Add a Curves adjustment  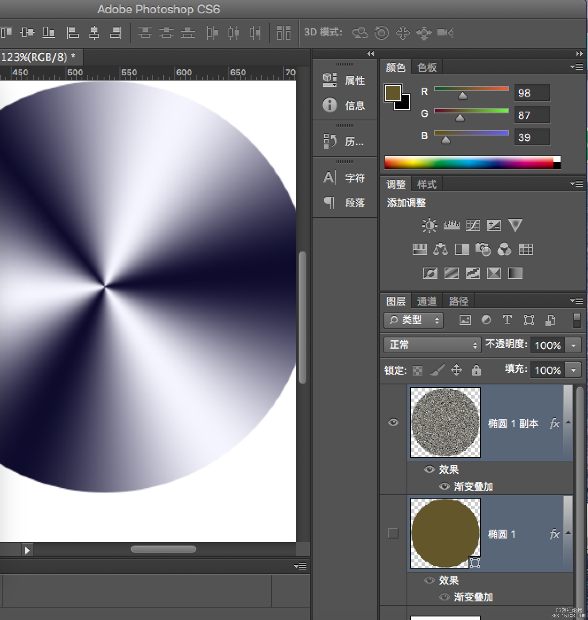pos(472,225)
